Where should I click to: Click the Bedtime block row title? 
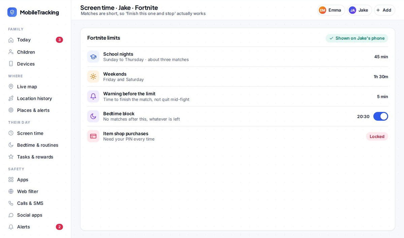(119, 114)
